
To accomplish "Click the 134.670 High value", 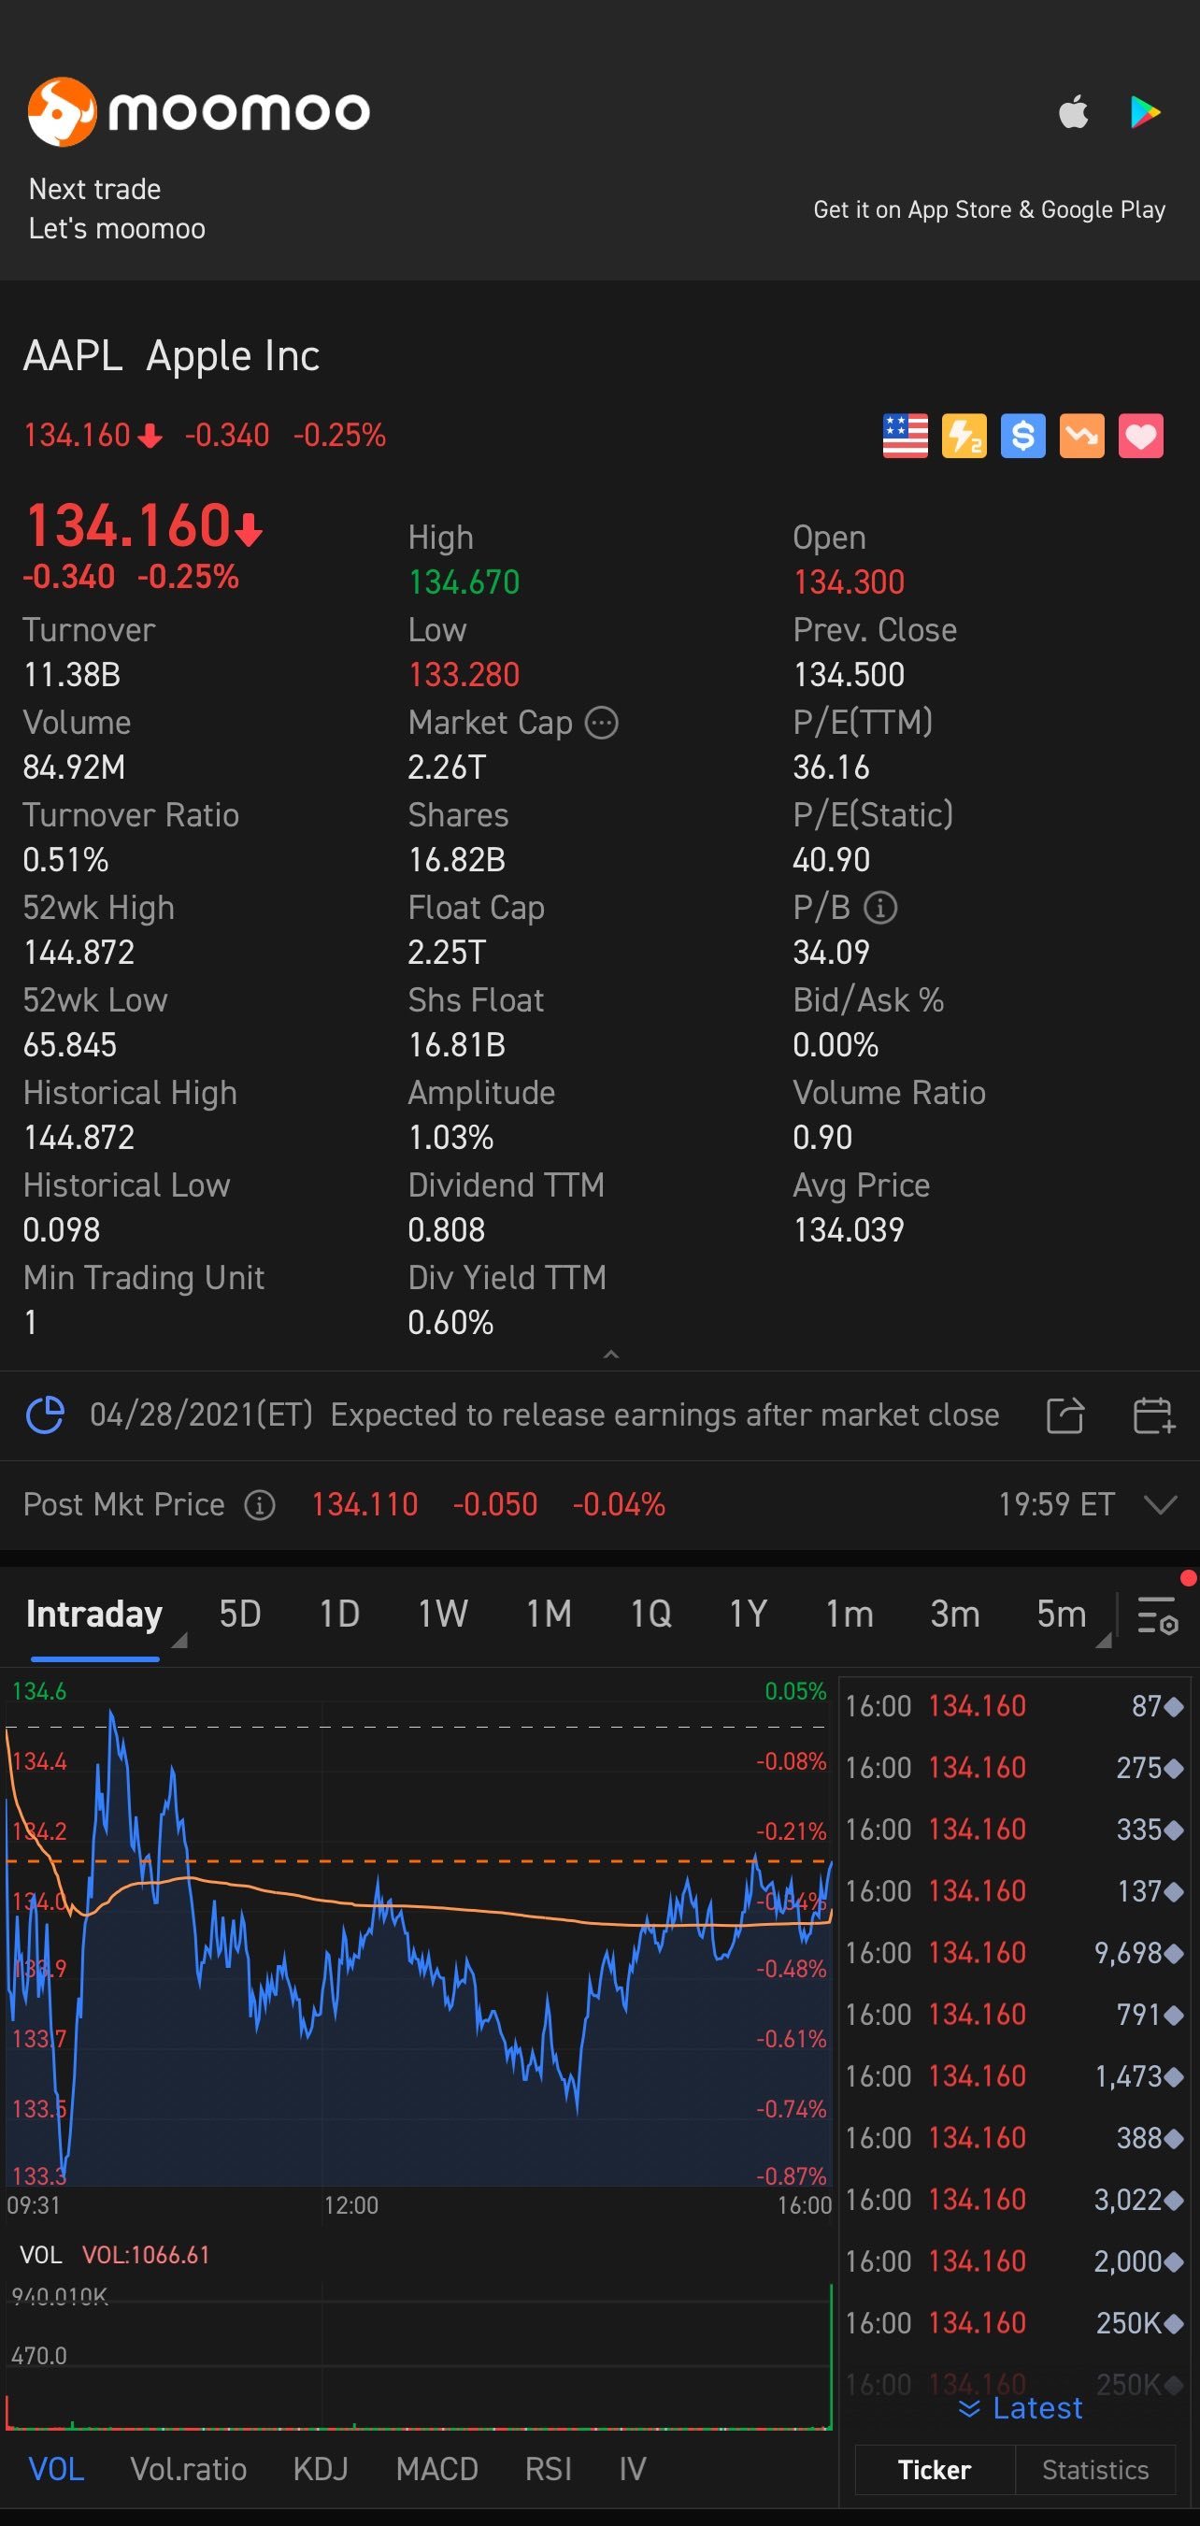I will pos(464,582).
